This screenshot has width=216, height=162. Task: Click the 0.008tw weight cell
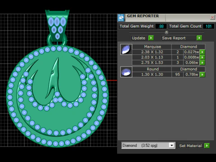click(x=192, y=57)
